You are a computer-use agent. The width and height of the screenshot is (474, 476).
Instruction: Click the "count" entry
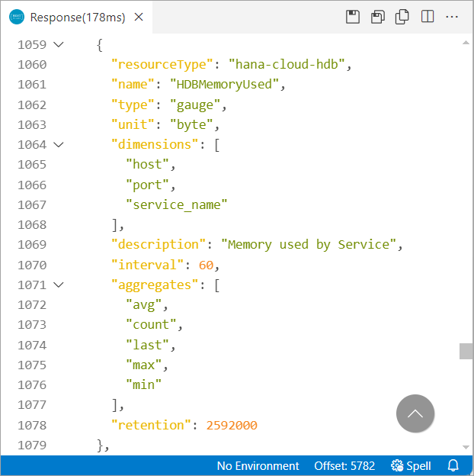151,325
